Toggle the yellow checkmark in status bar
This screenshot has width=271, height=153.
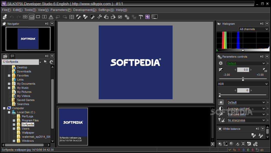(230, 150)
